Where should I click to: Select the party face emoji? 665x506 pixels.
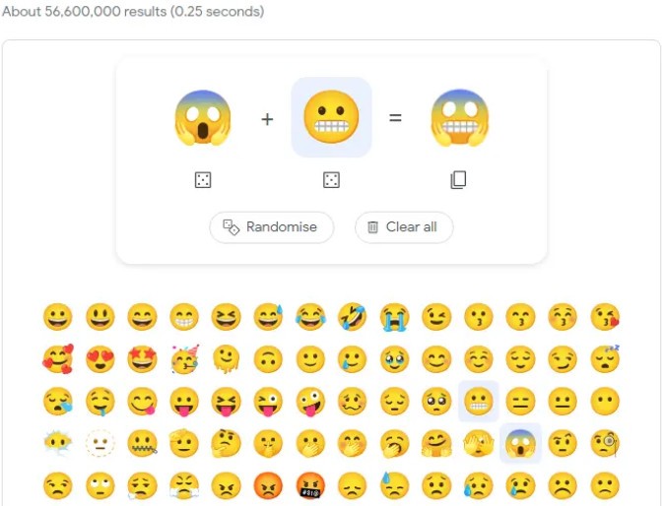click(184, 359)
